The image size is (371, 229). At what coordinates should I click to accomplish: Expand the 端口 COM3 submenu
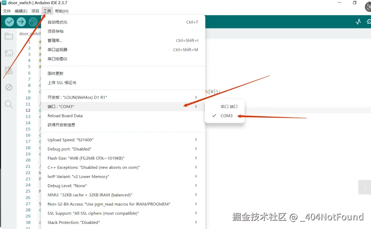(123, 106)
